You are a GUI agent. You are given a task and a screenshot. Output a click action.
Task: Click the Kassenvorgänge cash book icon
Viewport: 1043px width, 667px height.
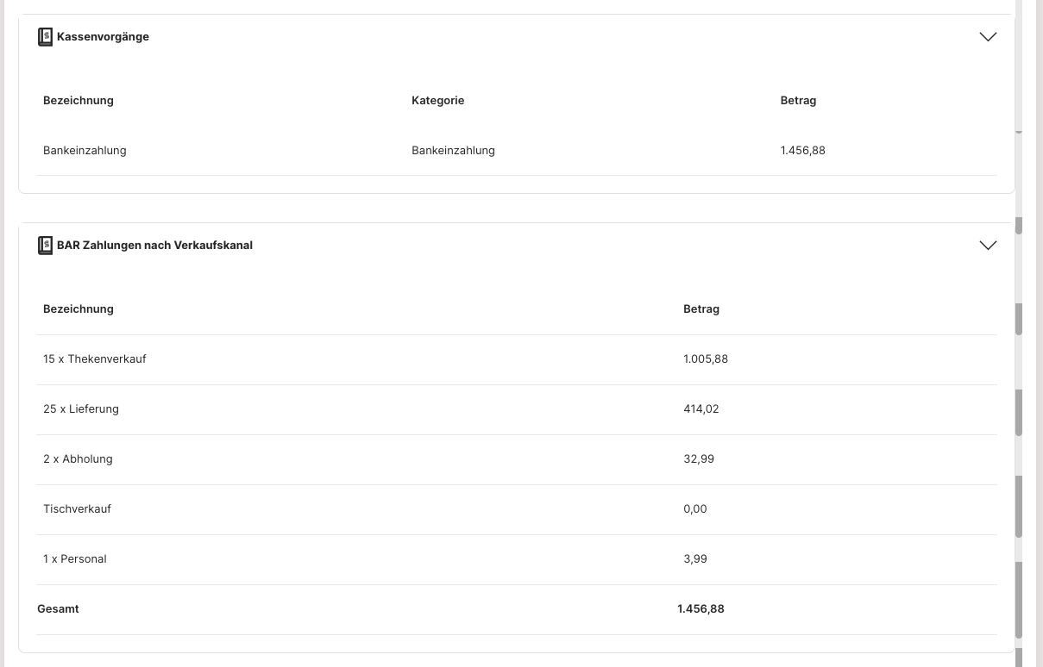coord(45,37)
